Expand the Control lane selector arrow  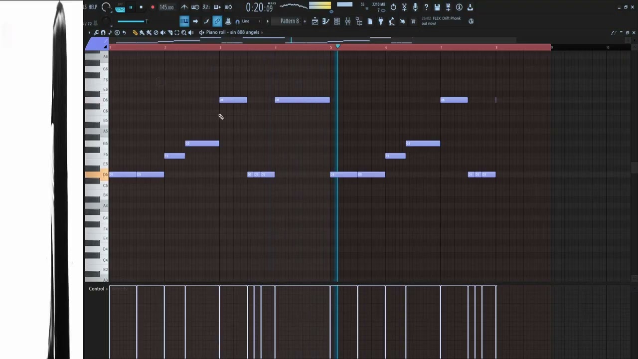(107, 289)
